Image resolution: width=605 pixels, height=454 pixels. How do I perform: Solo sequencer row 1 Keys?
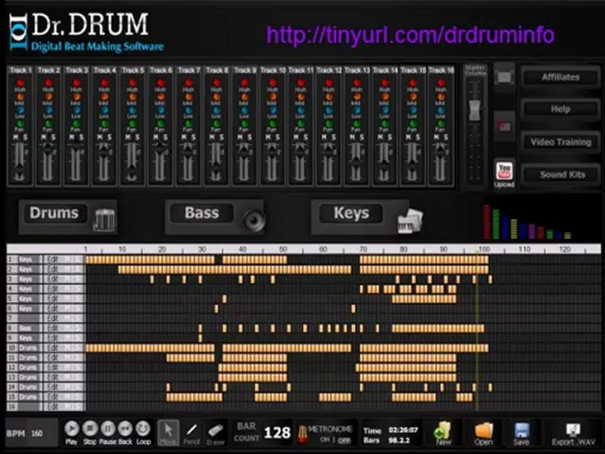point(78,259)
